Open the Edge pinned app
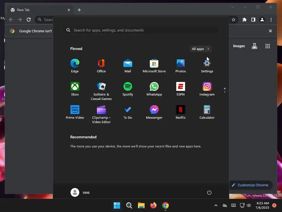This screenshot has width=282, height=212. [75, 66]
